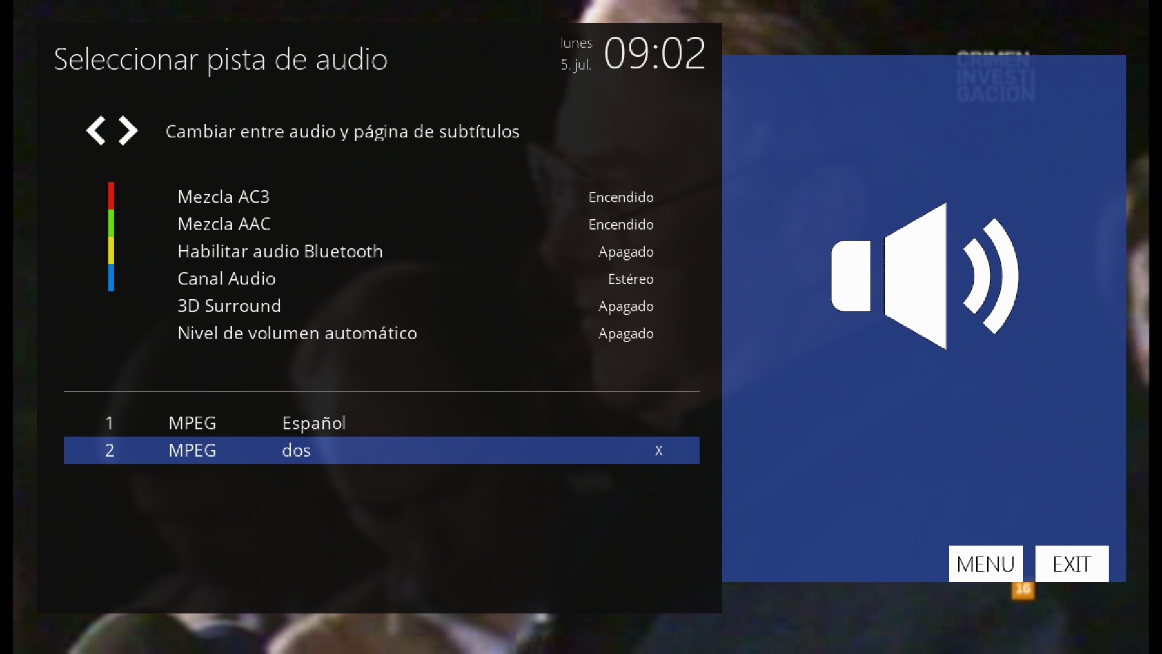Click the right arrow chevron icon
This screenshot has width=1162, height=654.
pyautogui.click(x=128, y=131)
